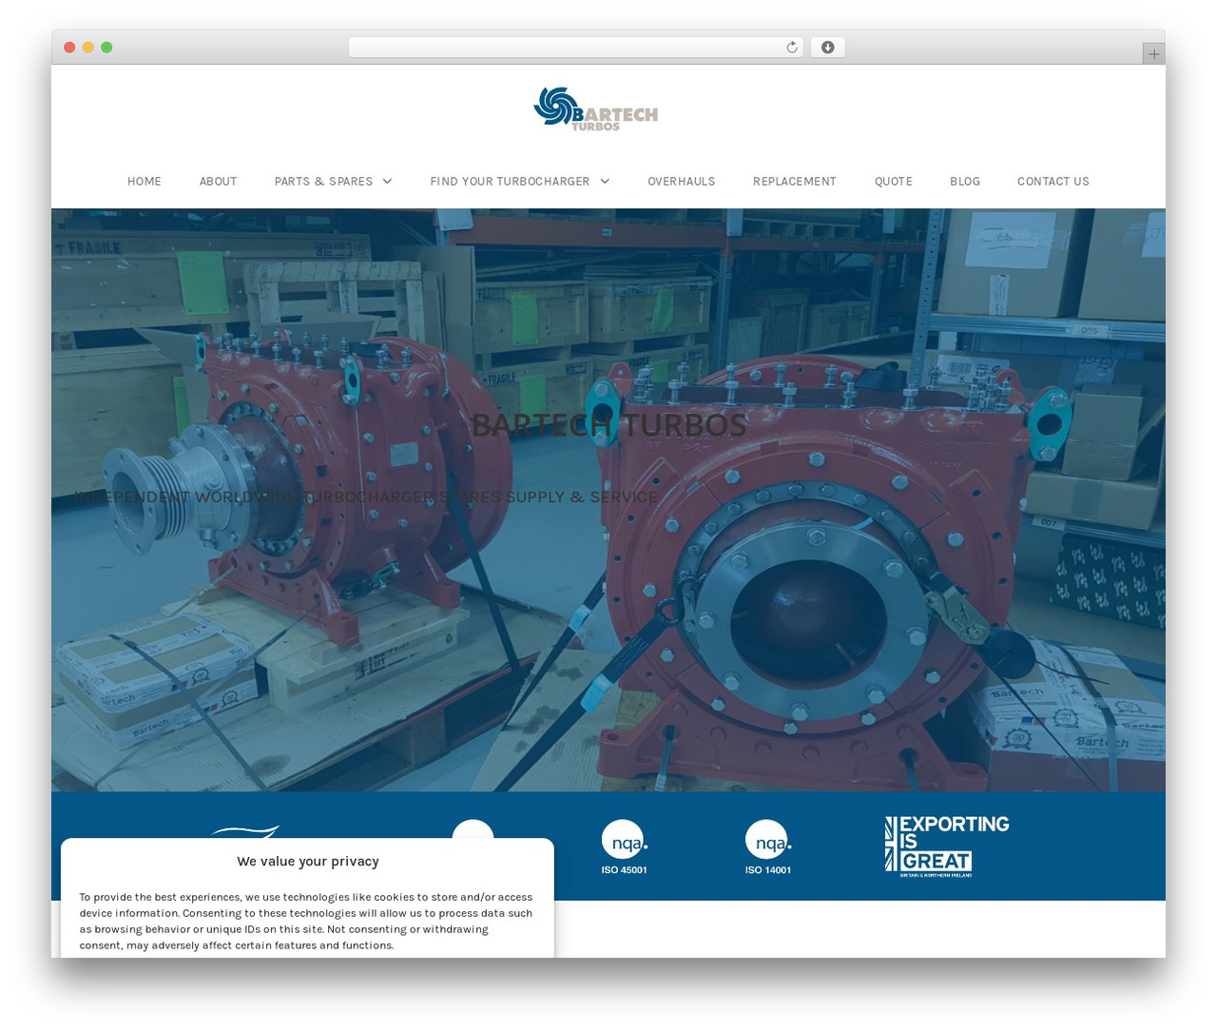This screenshot has height=1031, width=1217.
Task: Click the cookie consent description text
Action: coord(306,921)
